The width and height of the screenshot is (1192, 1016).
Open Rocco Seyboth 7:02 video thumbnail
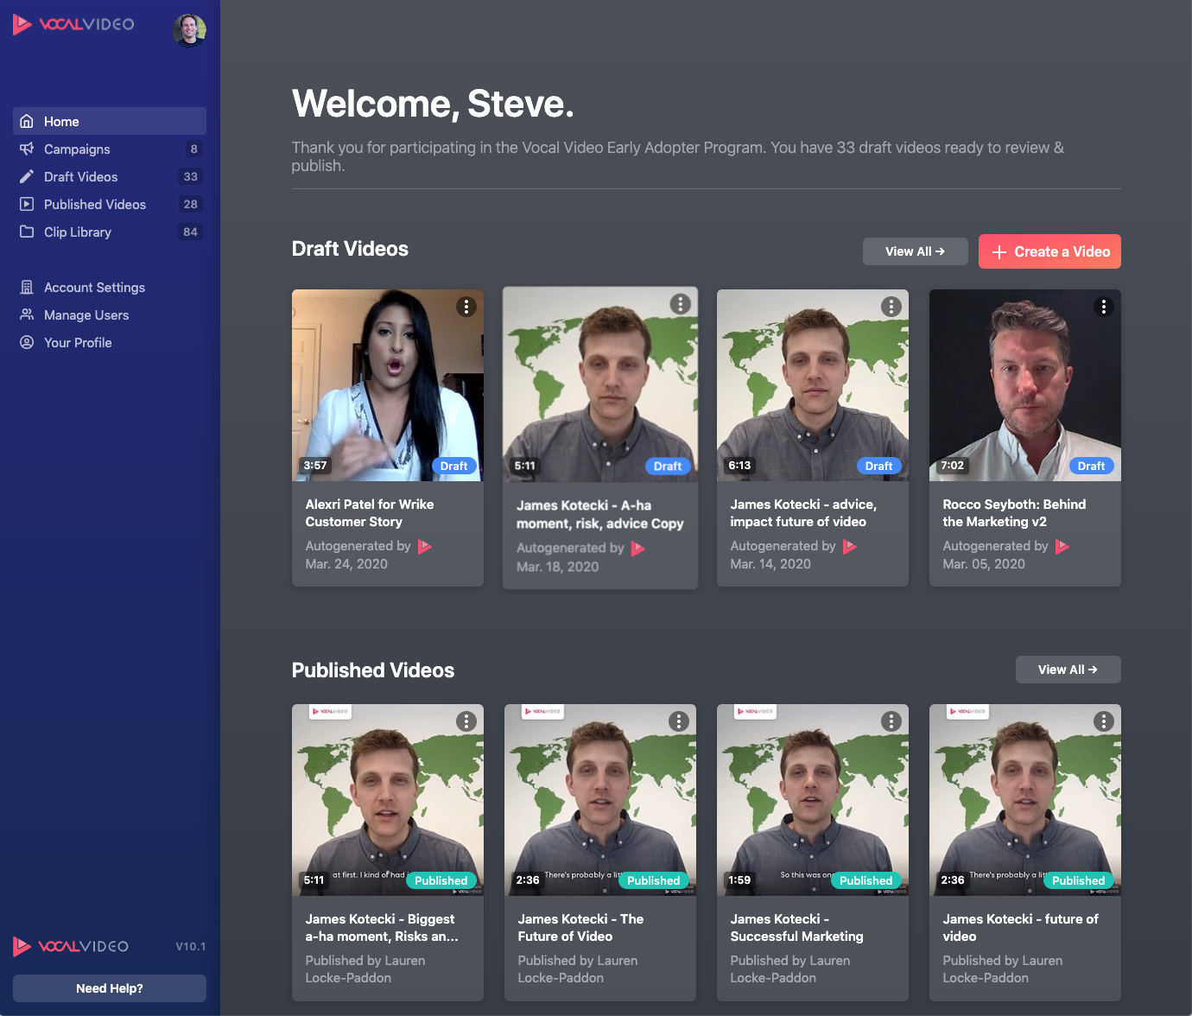pos(1025,385)
